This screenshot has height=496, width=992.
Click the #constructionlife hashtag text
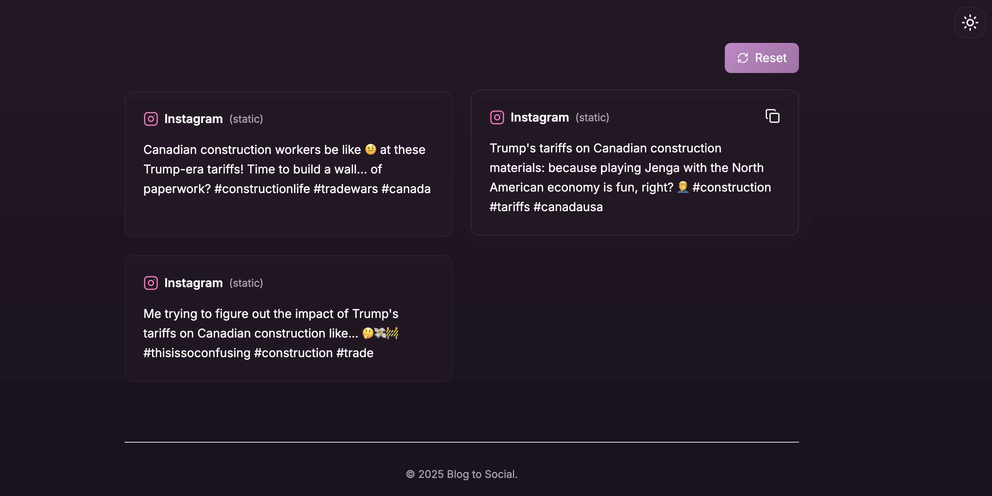pyautogui.click(x=262, y=189)
